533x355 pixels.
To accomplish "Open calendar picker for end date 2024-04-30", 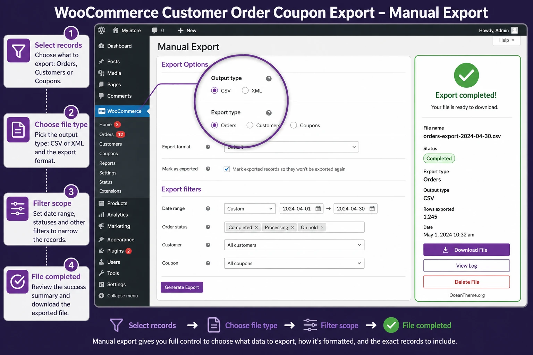I will pos(372,208).
